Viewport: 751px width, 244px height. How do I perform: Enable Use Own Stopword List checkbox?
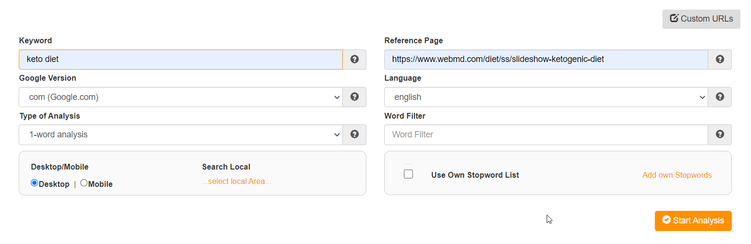point(408,174)
